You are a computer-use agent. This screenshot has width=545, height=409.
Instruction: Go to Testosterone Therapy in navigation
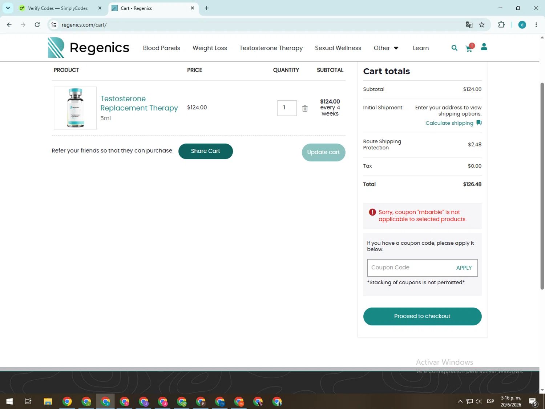coord(271,48)
